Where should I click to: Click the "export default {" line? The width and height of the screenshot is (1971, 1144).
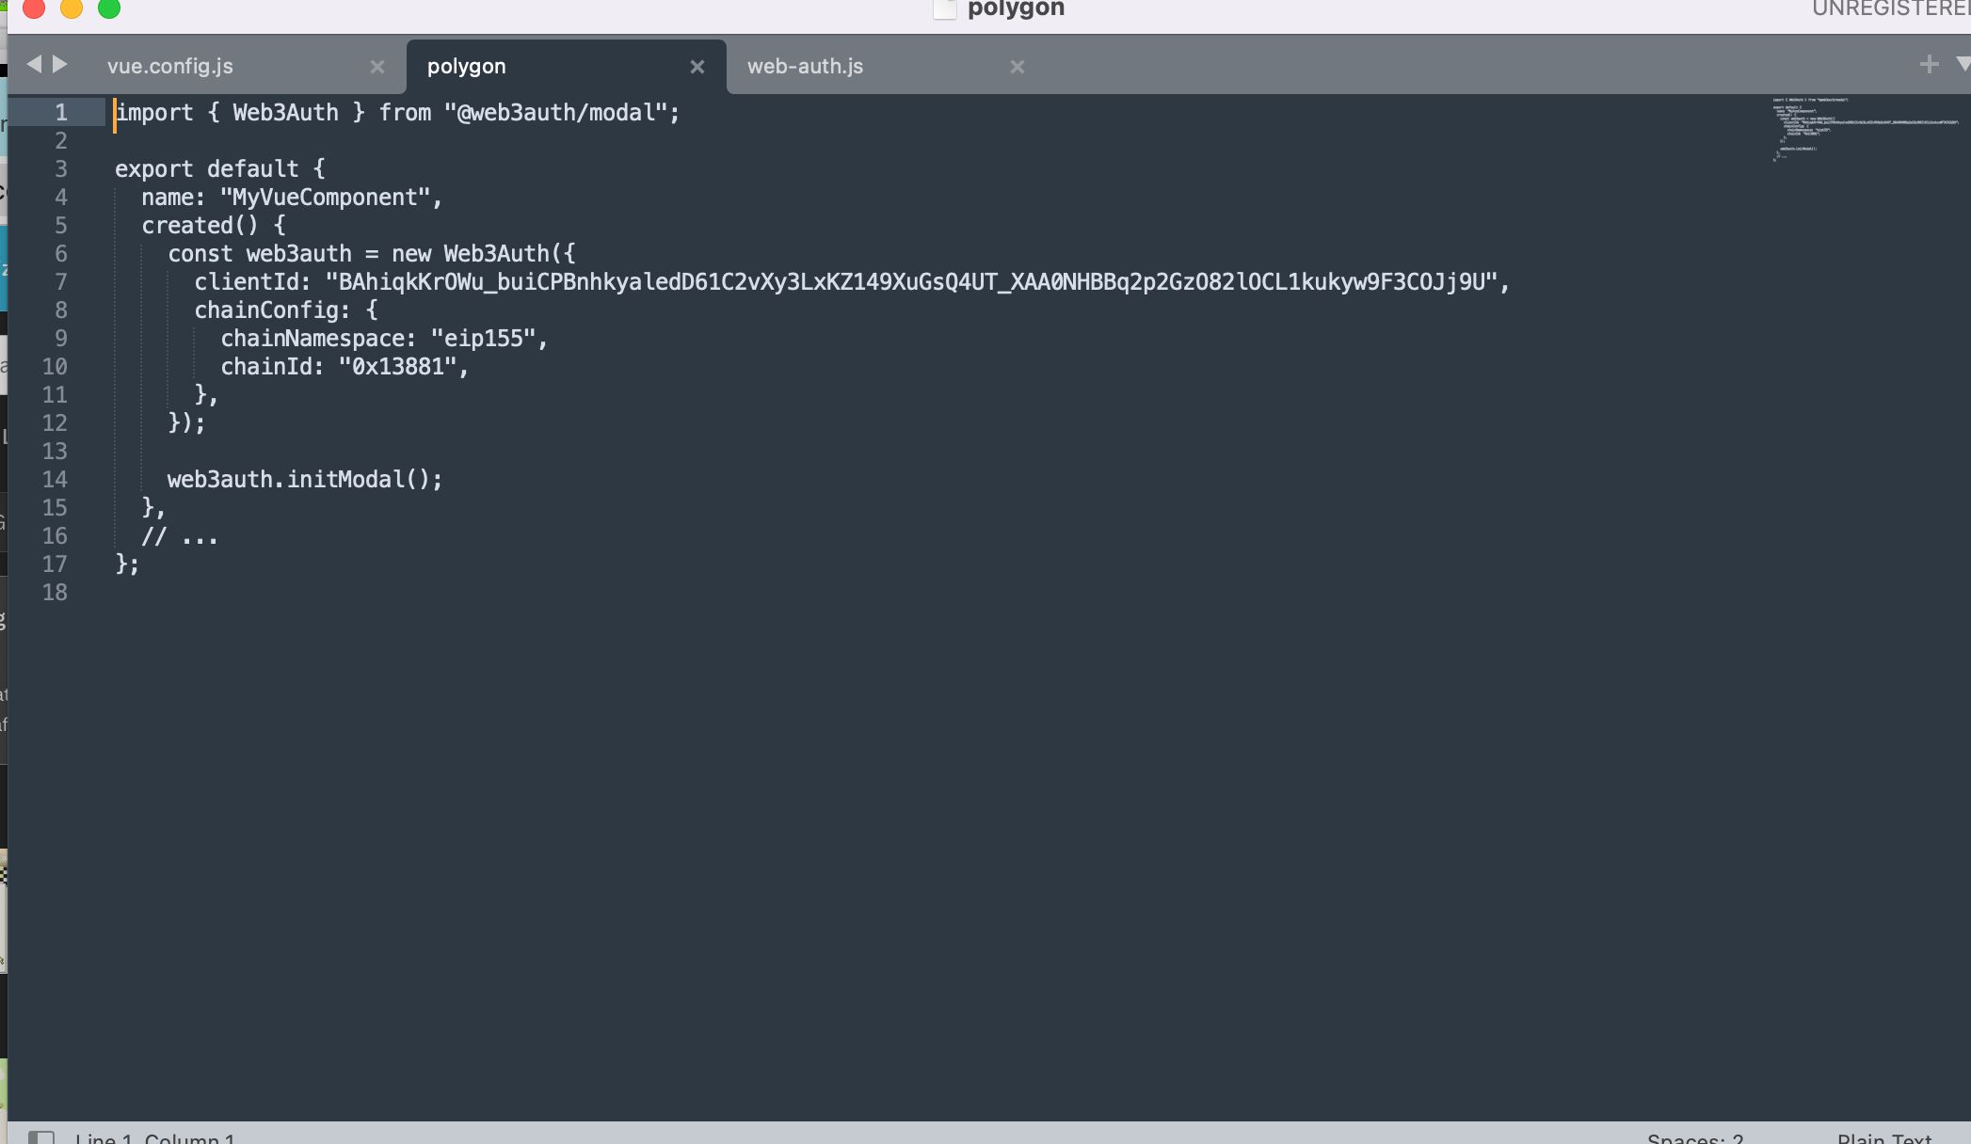tap(220, 169)
